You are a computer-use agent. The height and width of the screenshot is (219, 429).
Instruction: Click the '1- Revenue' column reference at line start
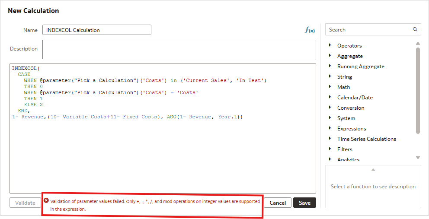28,117
